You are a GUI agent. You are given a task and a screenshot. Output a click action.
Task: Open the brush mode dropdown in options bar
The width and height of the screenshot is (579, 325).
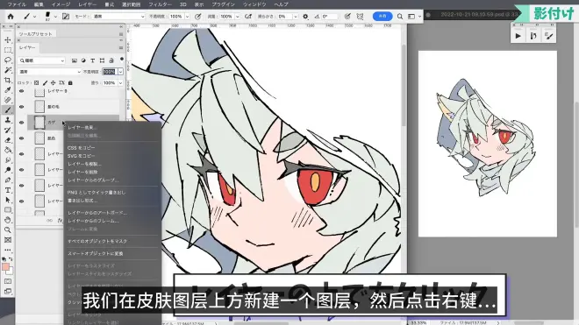118,17
